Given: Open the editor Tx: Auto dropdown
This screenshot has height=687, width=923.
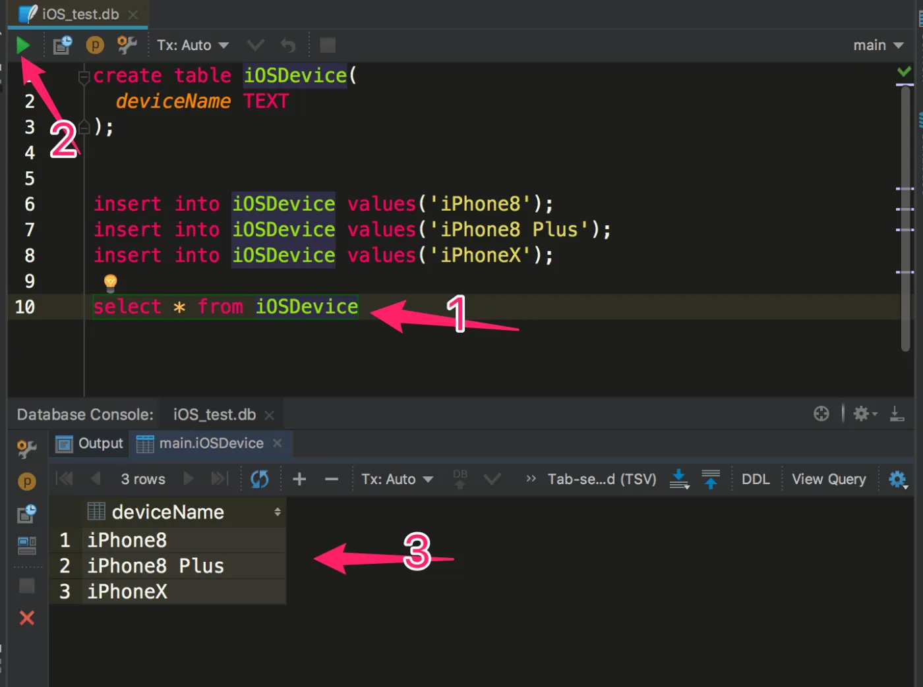Looking at the screenshot, I should tap(193, 45).
